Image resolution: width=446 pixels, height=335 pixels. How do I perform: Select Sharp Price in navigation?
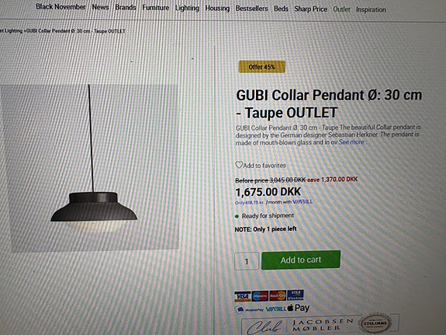310,9
